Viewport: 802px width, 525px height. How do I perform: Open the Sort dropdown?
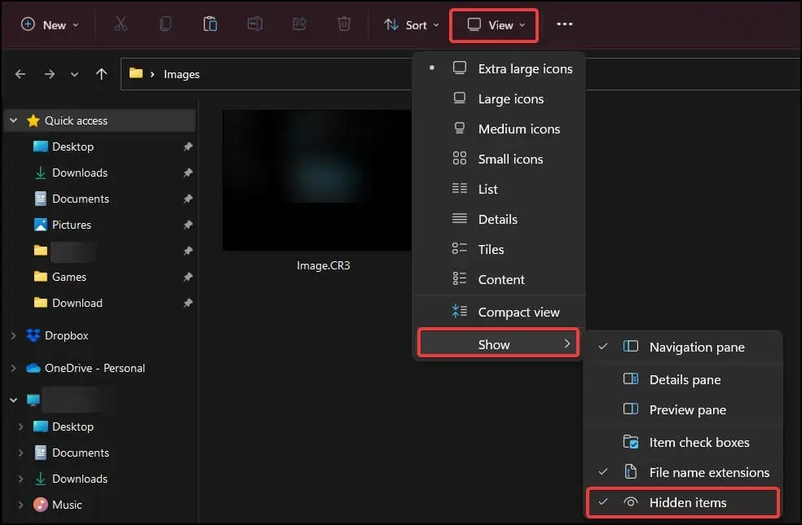point(412,25)
